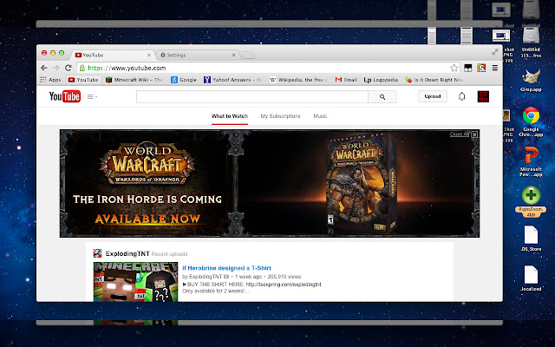Image resolution: width=555 pixels, height=347 pixels.
Task: Open the ExplodingTNT channel name
Action: click(127, 253)
